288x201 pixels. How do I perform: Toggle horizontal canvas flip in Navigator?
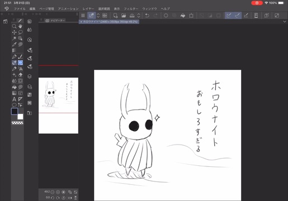[x=70, y=198]
